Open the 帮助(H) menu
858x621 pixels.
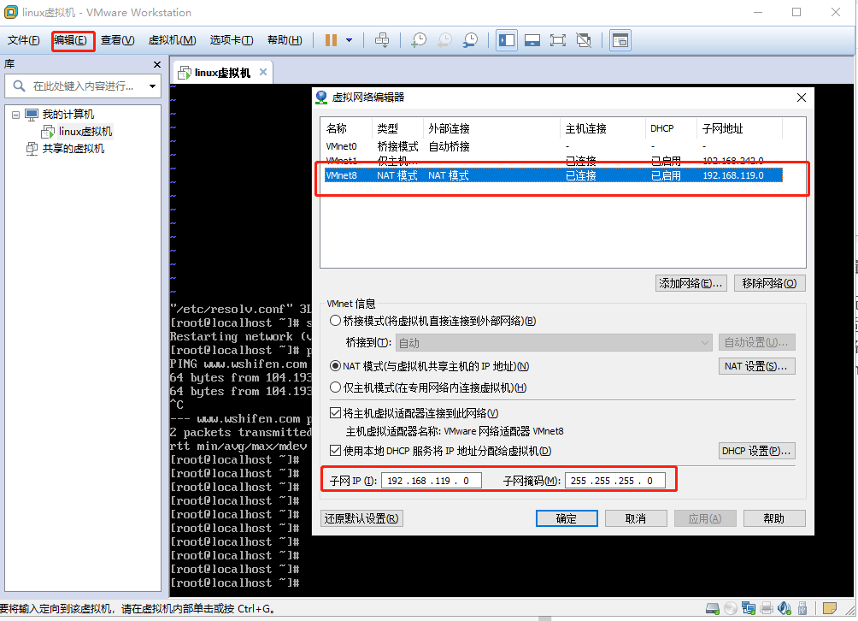click(285, 40)
